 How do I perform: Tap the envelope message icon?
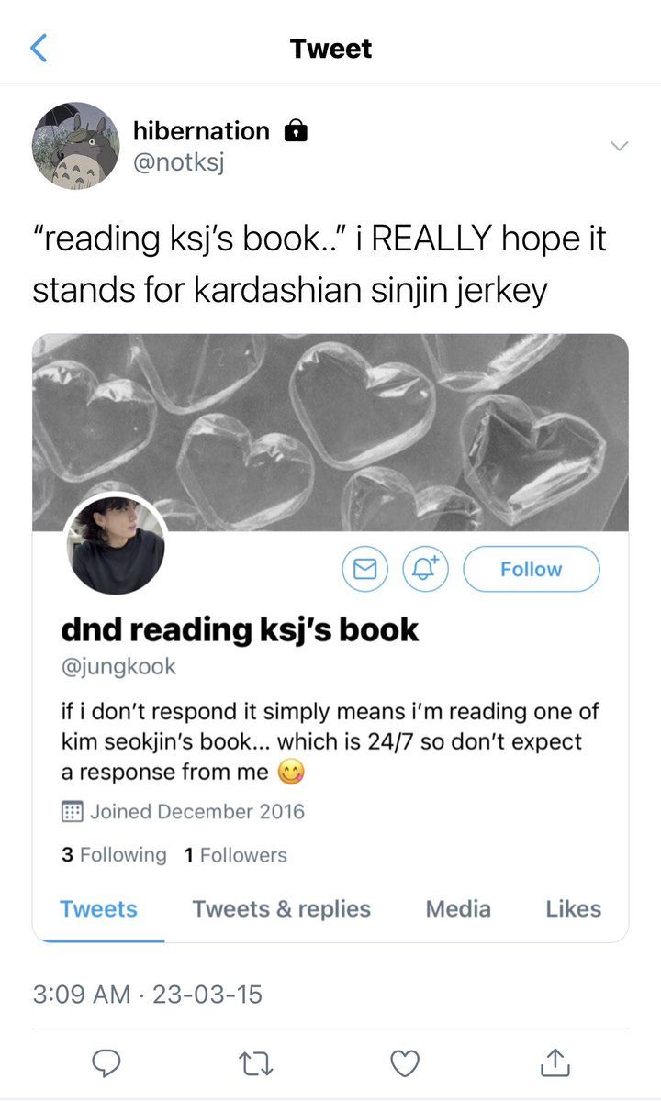(x=365, y=570)
